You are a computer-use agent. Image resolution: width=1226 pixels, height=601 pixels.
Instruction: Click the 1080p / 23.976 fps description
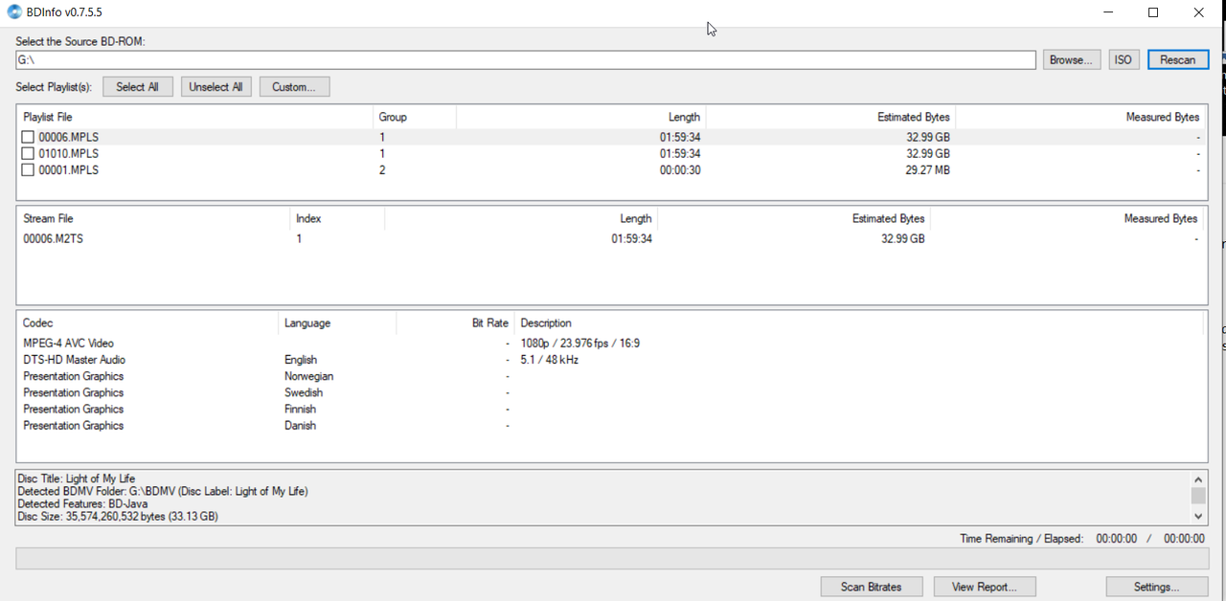pyautogui.click(x=580, y=344)
